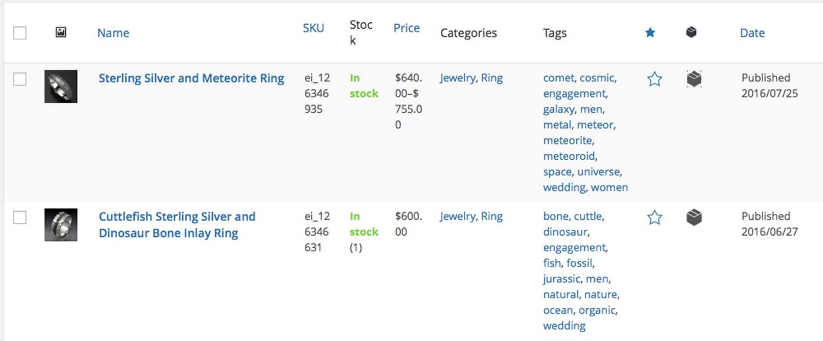Open Cuttlefish Sterling Silver and Dinosaur Bone ring
Image resolution: width=823 pixels, height=341 pixels.
[x=177, y=225]
